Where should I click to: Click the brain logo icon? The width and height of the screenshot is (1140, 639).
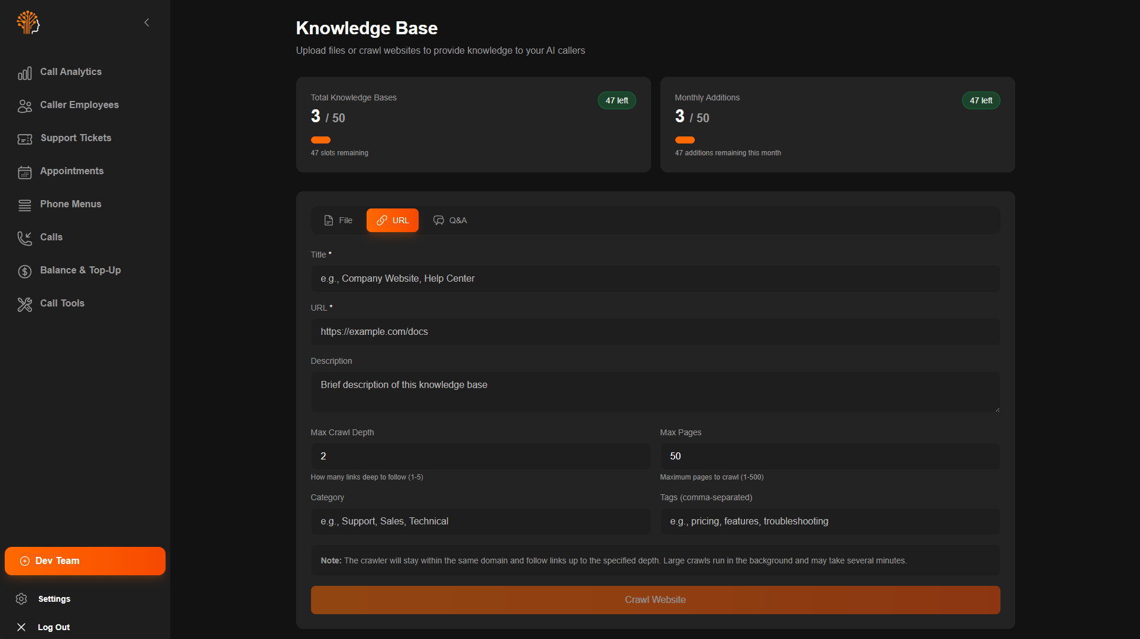point(28,22)
